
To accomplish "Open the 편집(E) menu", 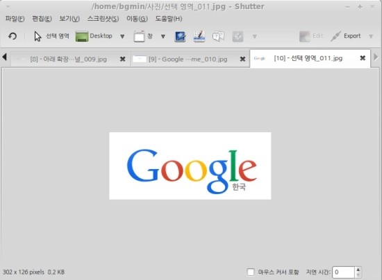I will 42,19.
